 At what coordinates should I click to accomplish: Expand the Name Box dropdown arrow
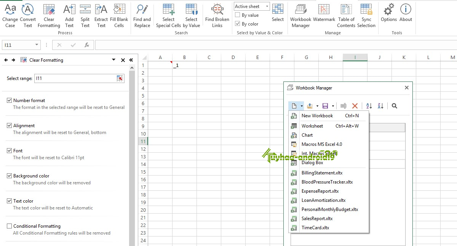[37, 45]
